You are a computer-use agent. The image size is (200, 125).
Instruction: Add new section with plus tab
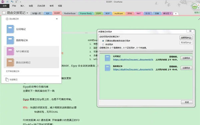(x=176, y=14)
